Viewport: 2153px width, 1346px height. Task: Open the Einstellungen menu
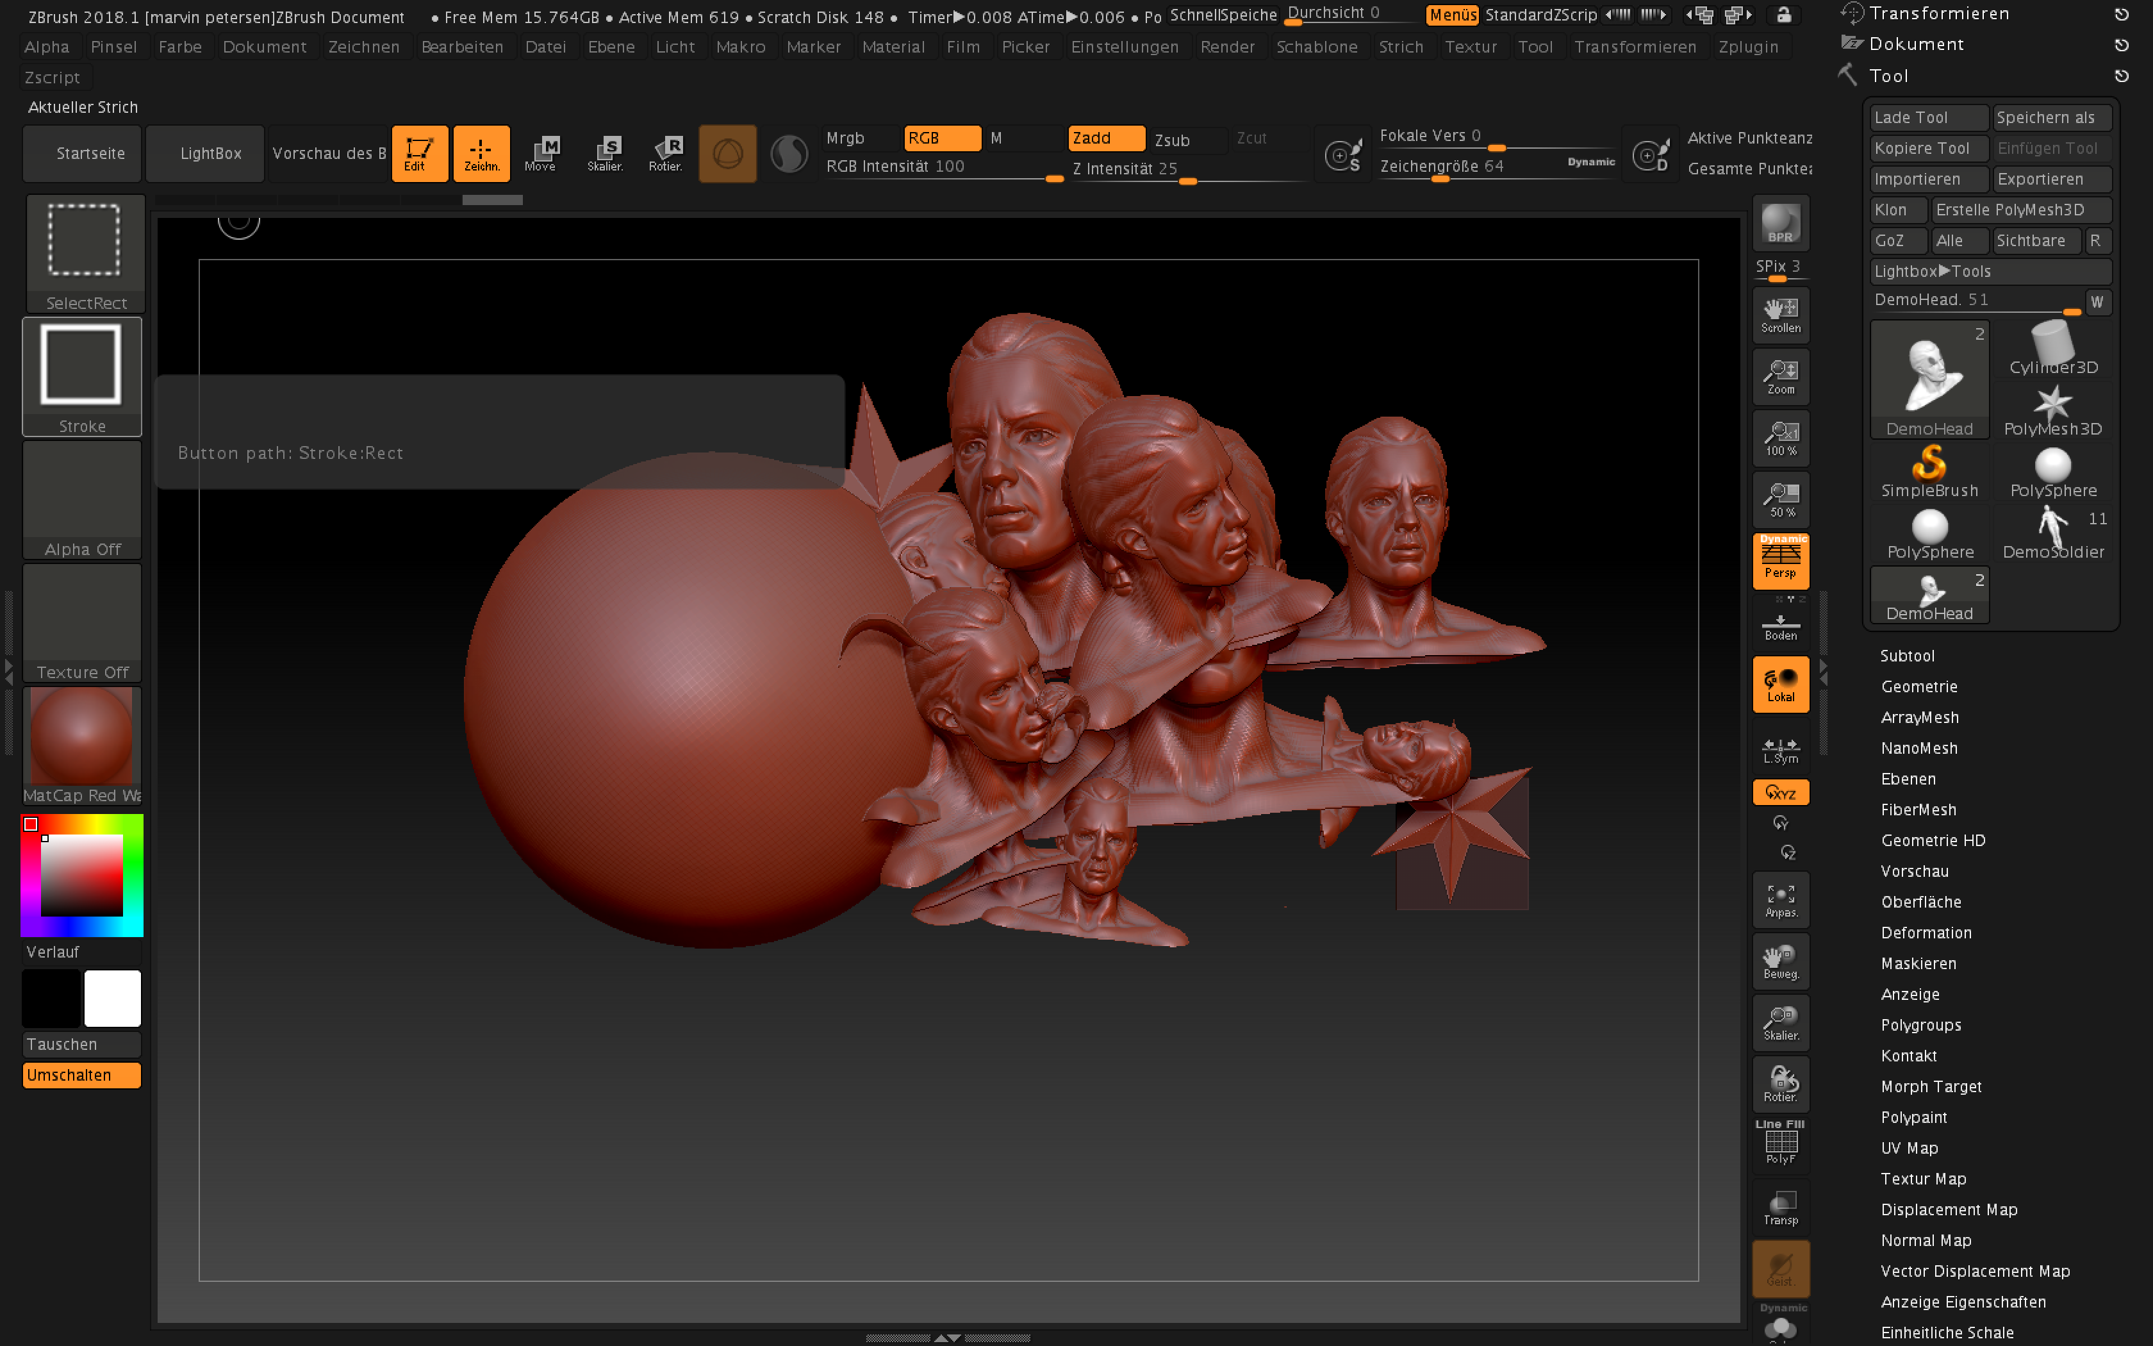(x=1124, y=46)
